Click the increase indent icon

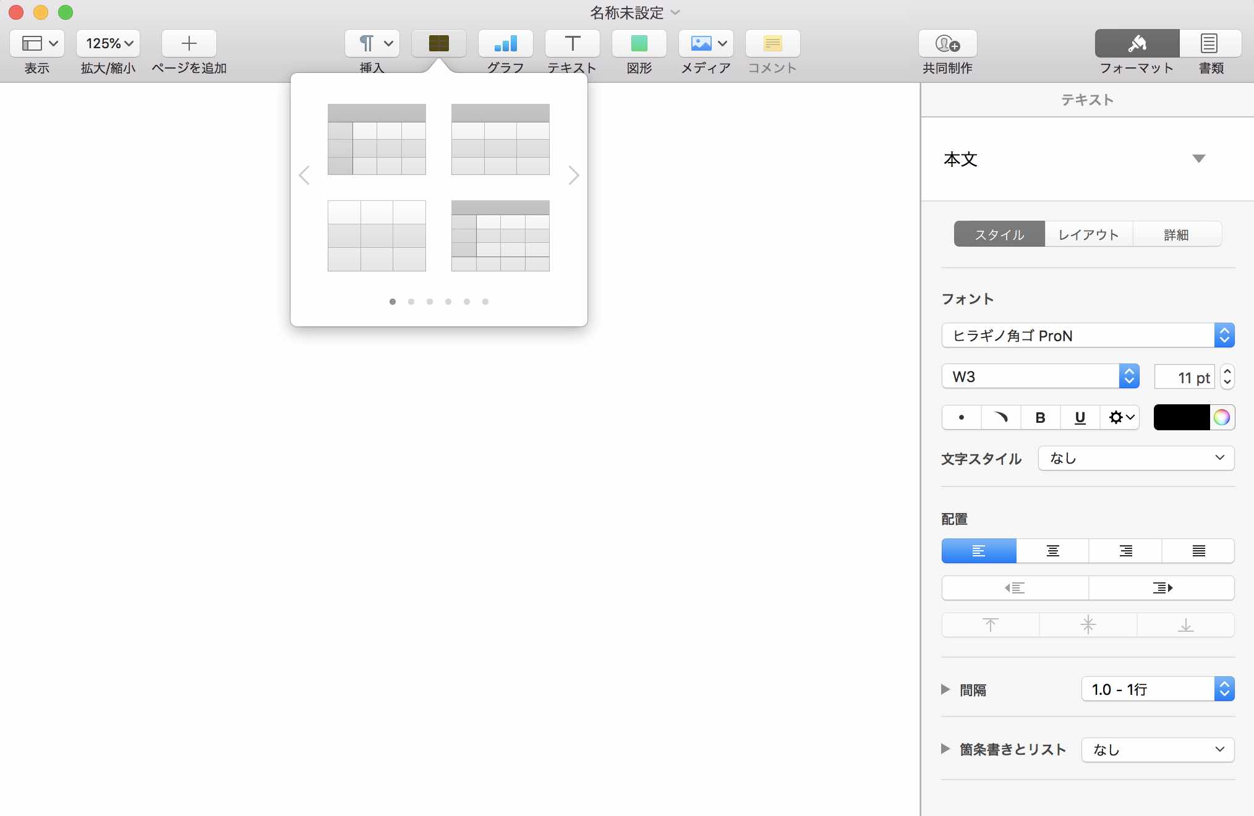[x=1161, y=588]
